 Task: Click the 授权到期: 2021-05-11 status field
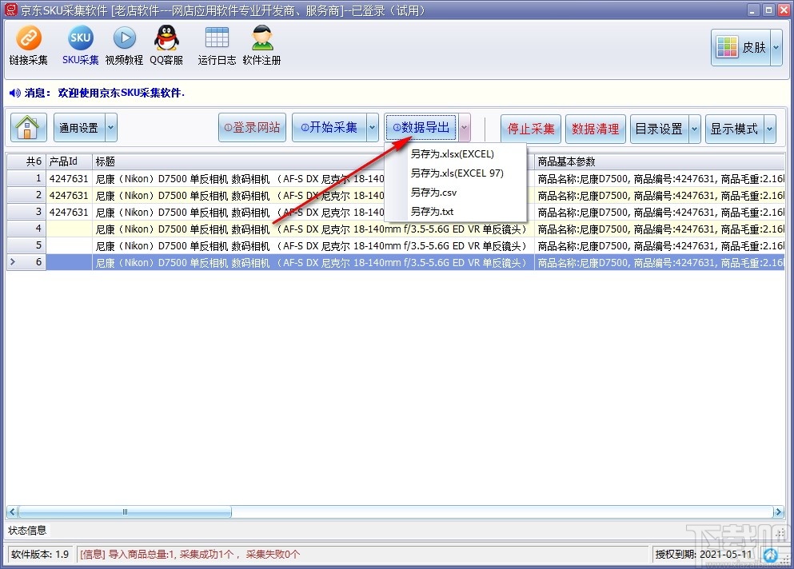coord(704,555)
